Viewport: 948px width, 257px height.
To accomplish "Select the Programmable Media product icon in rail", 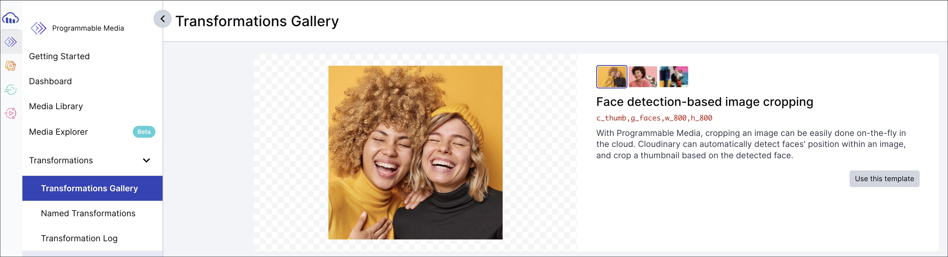I will coord(11,42).
